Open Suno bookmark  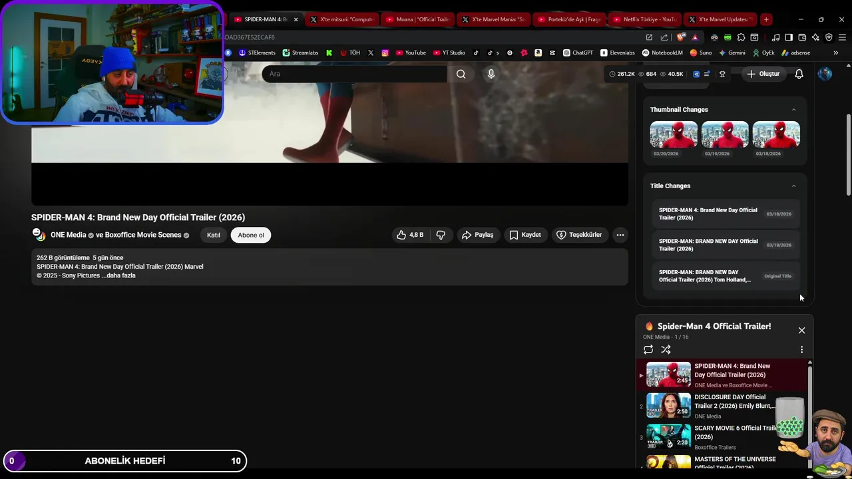(x=701, y=53)
